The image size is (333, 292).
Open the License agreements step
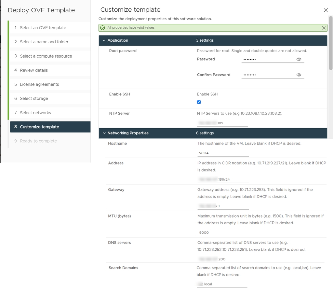click(x=39, y=84)
